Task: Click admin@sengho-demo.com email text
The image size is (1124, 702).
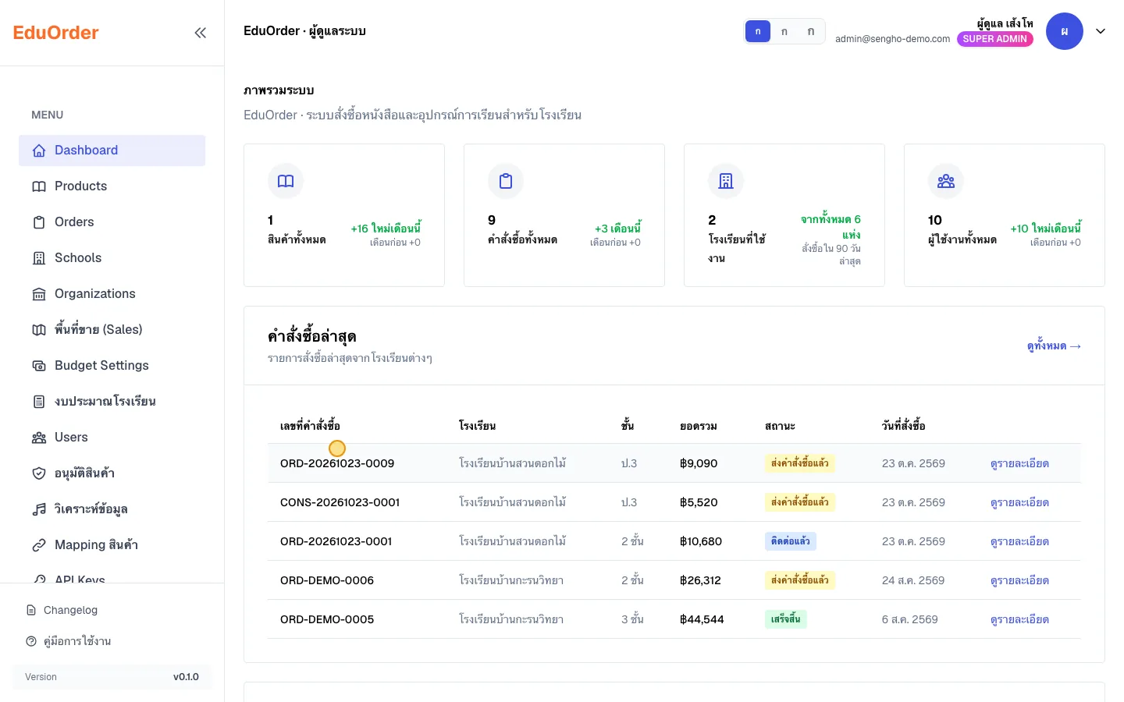Action: pos(893,39)
